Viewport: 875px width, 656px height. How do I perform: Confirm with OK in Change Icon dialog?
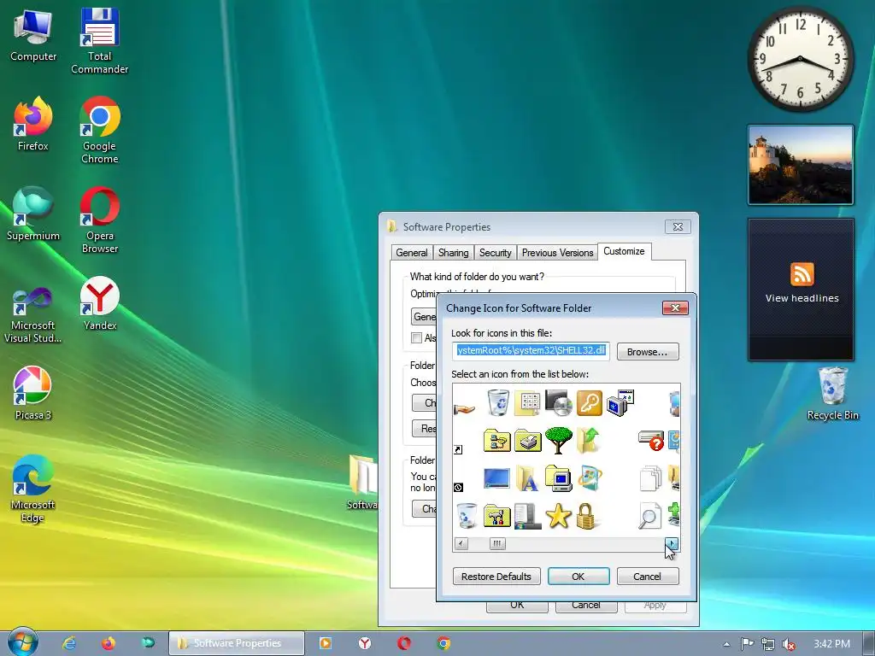tap(578, 577)
